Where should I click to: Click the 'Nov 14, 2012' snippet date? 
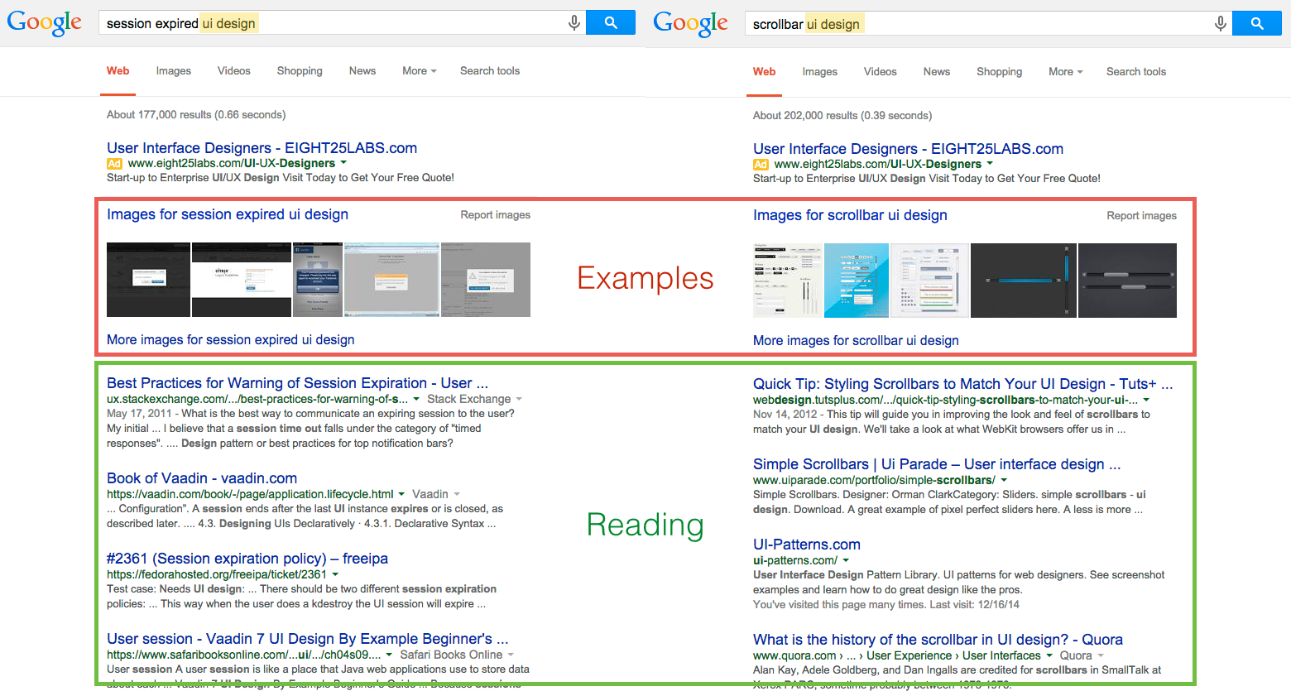coord(785,415)
